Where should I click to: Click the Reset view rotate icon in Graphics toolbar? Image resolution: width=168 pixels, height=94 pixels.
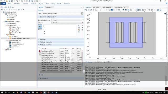point(145,10)
